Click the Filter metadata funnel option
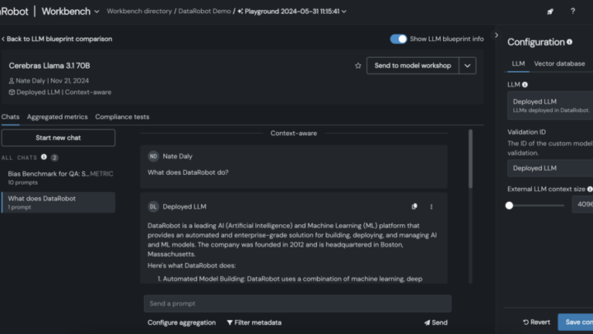593x334 pixels. 254,322
